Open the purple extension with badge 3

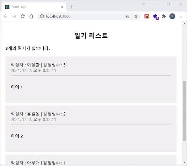point(156,17)
